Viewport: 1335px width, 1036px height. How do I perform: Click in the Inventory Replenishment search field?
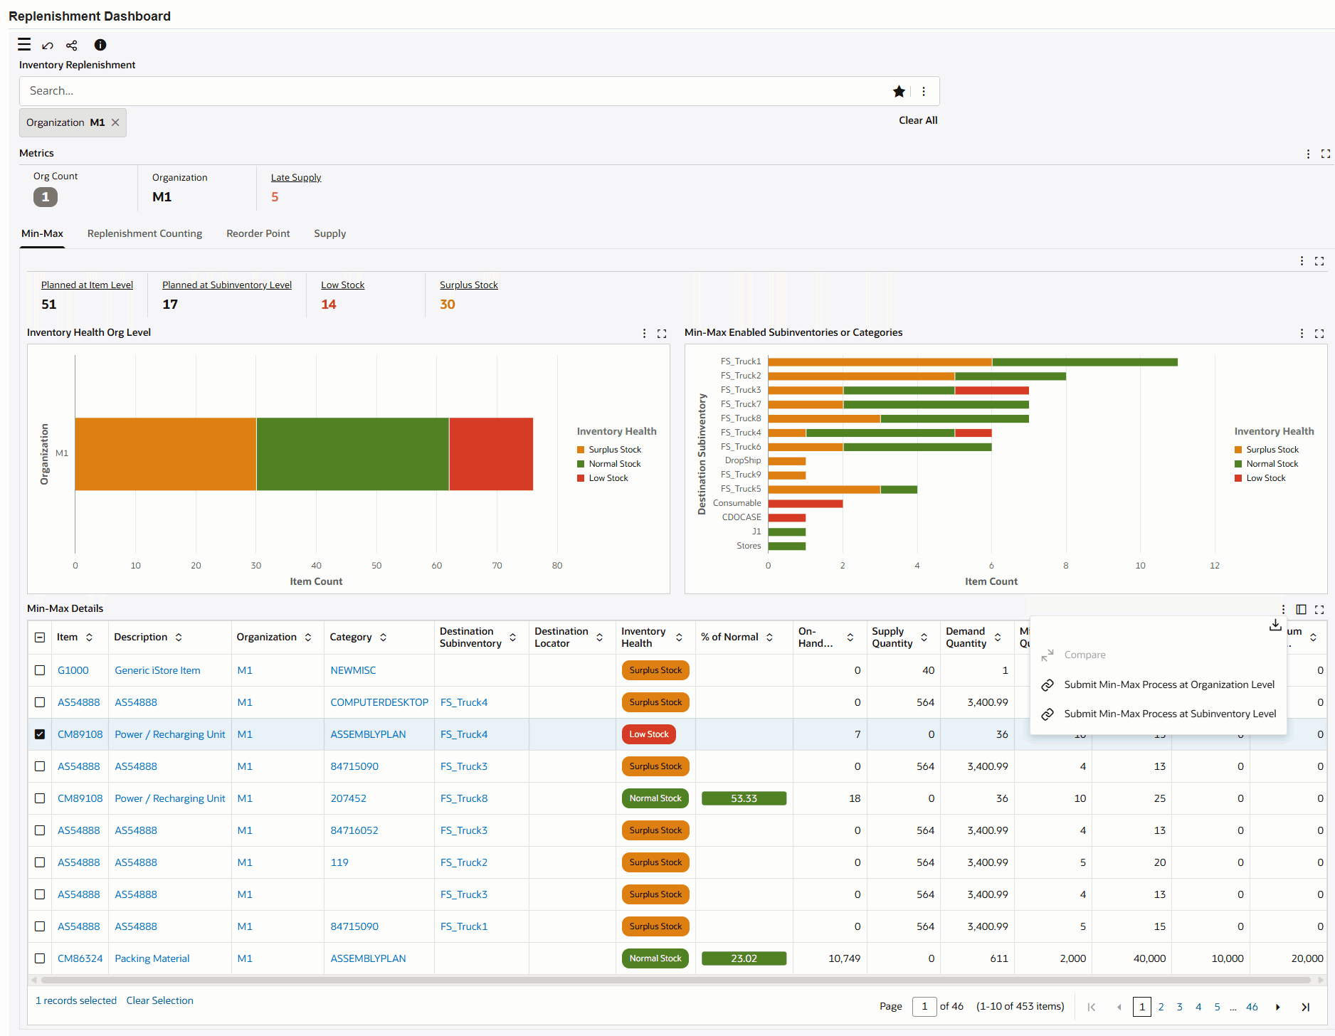455,91
